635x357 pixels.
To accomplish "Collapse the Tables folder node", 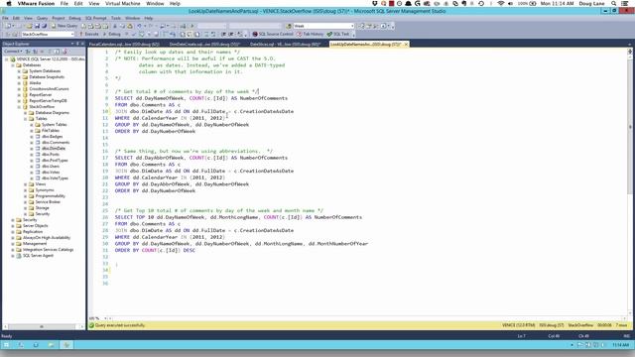I will 25,119.
